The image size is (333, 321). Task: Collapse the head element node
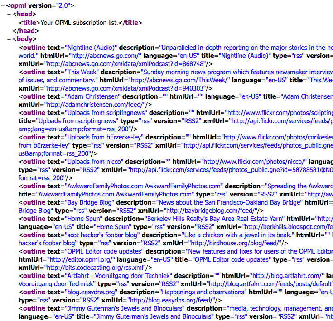point(9,14)
